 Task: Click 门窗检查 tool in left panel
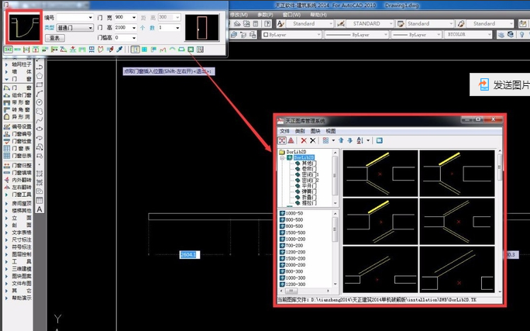(17, 141)
